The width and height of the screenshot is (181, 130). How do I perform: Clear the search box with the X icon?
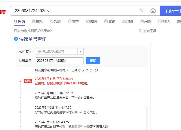point(142,11)
